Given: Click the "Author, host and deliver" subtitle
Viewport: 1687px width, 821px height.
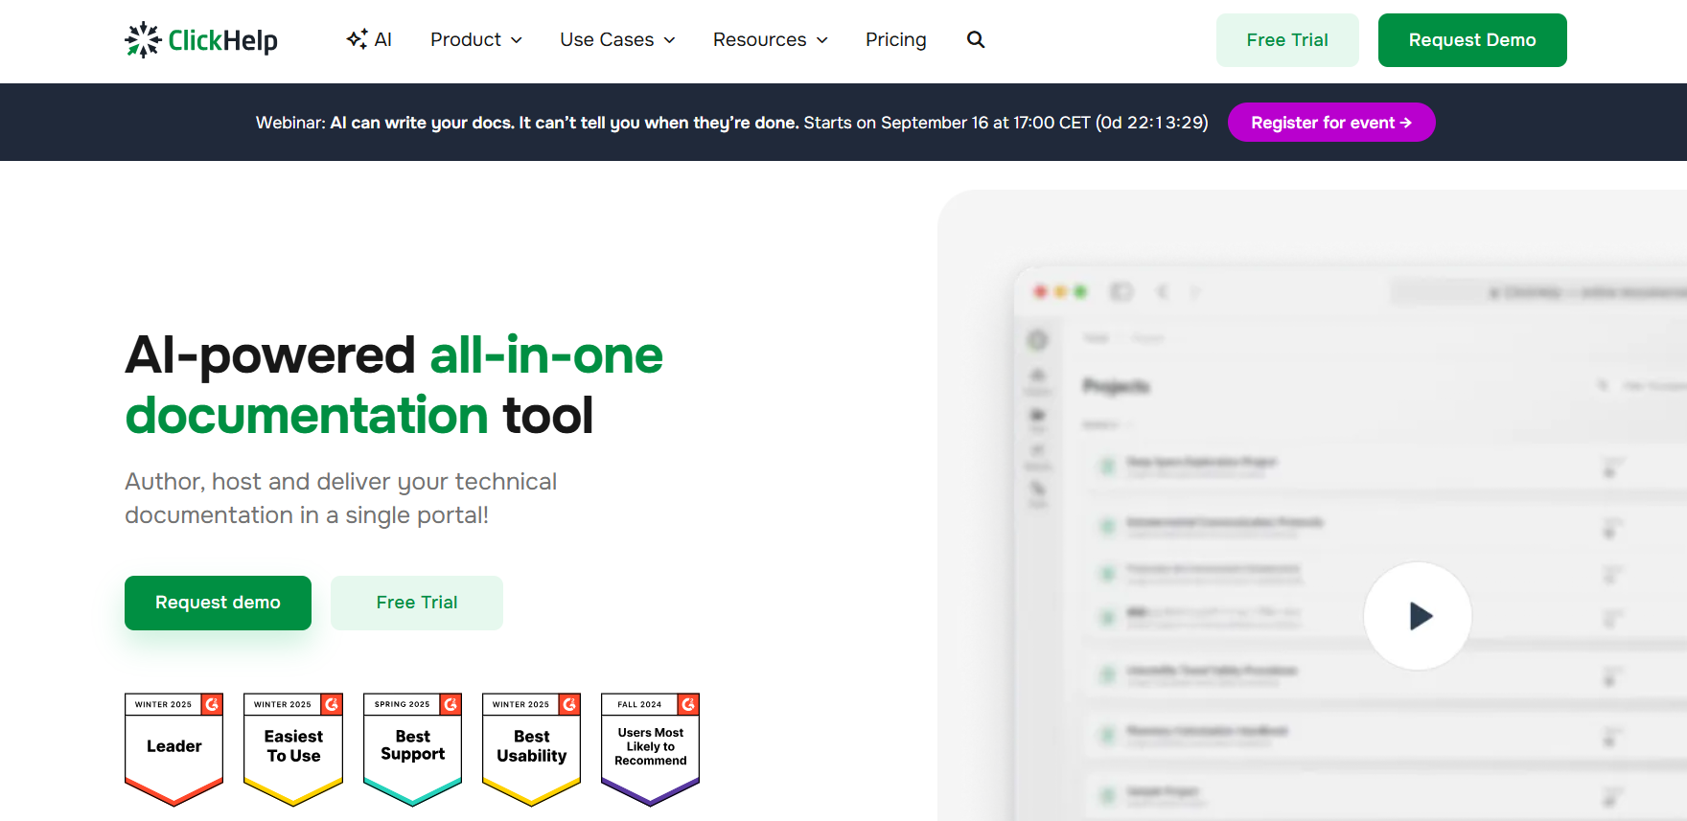Looking at the screenshot, I should (341, 498).
